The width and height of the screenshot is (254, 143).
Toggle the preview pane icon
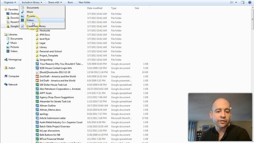point(242,2)
